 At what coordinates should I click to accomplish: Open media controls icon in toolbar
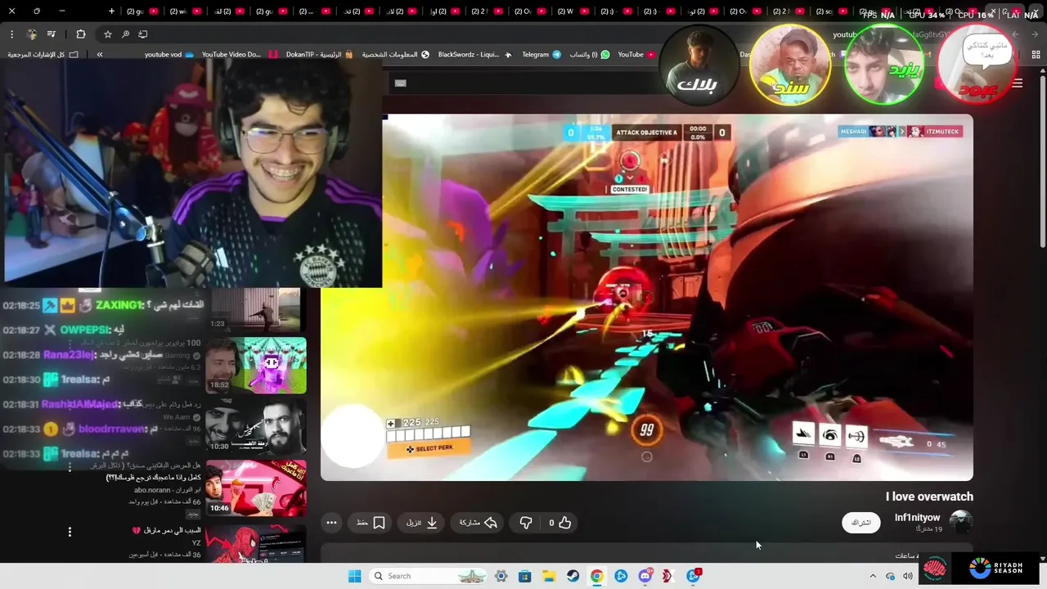[x=52, y=34]
